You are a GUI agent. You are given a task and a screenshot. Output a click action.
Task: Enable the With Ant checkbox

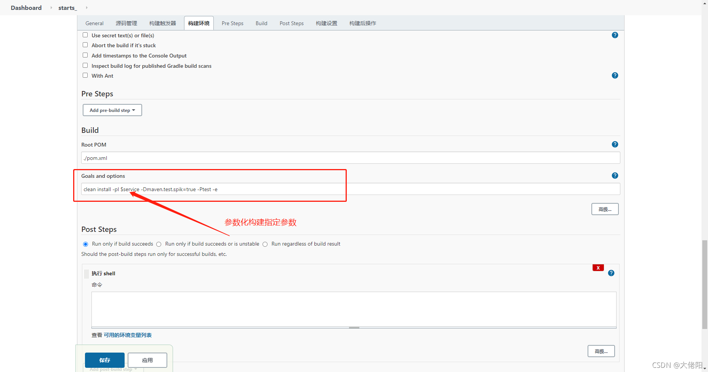(x=85, y=75)
